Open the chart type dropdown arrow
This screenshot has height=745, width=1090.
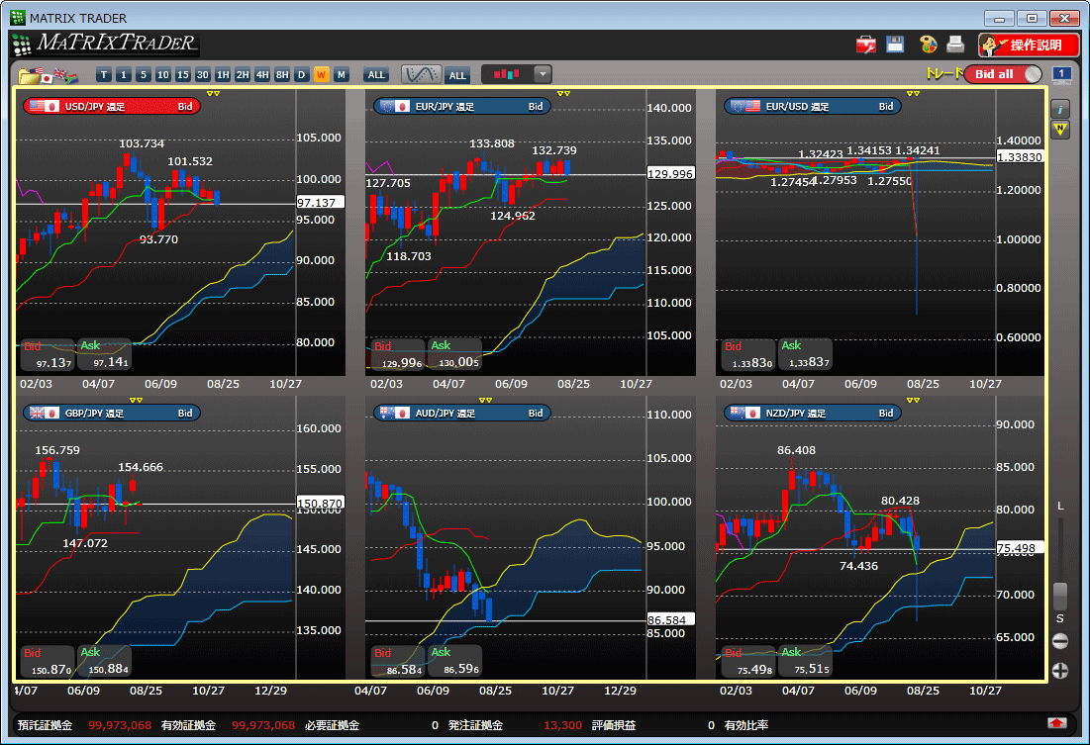click(x=543, y=74)
